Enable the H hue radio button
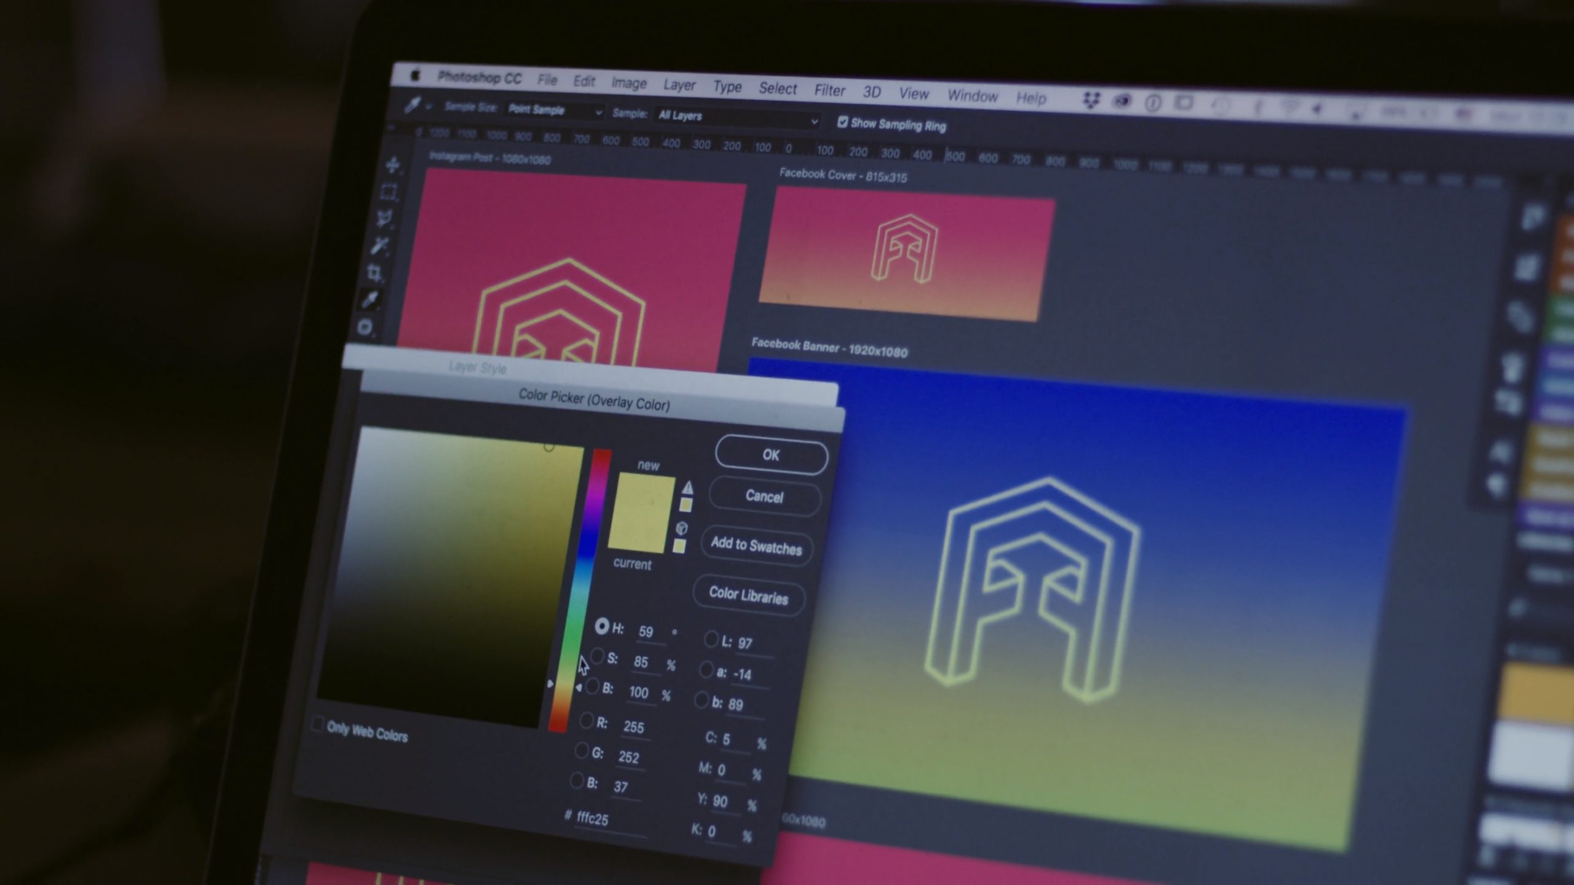Screen dimensions: 1574x885 click(601, 630)
